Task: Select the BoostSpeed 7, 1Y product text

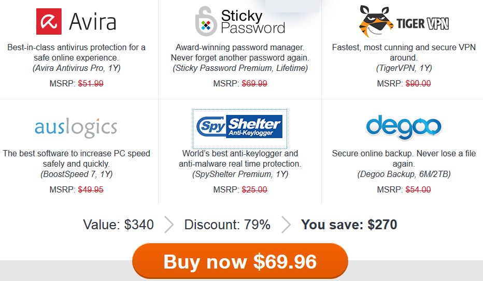Action: [76, 174]
